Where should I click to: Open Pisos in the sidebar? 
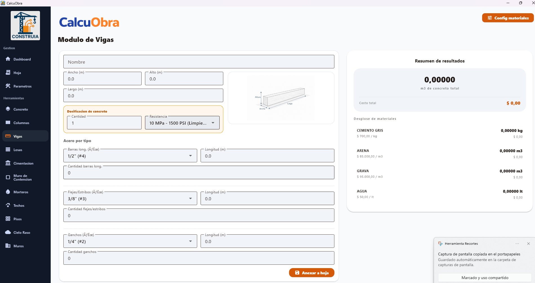click(17, 219)
